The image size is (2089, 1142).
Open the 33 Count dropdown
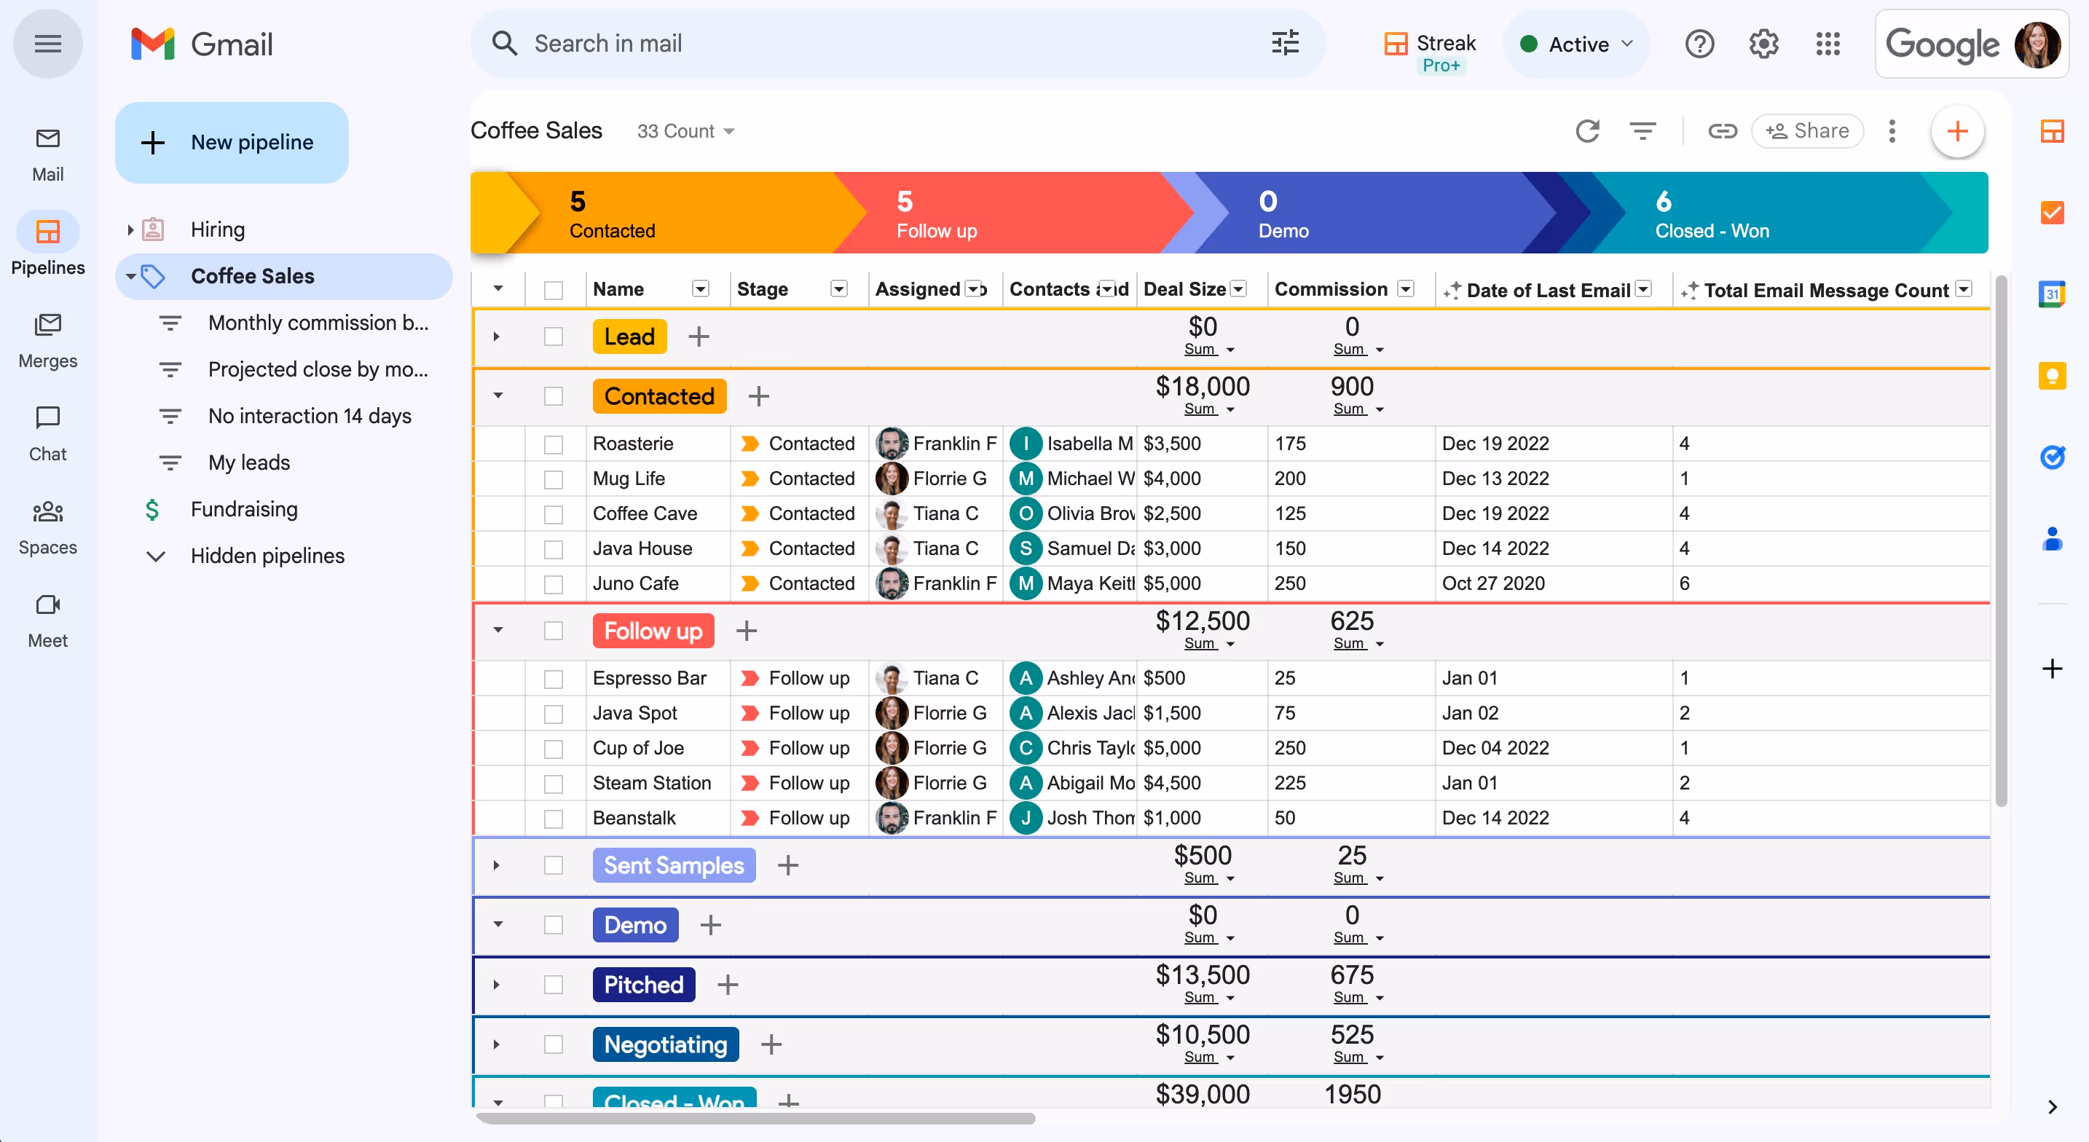pos(685,131)
